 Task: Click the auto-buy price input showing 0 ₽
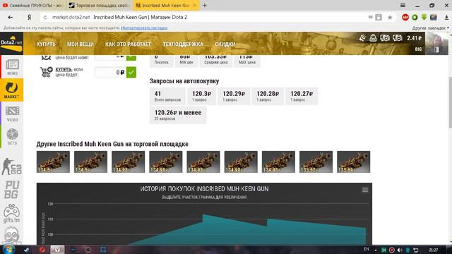pos(110,72)
